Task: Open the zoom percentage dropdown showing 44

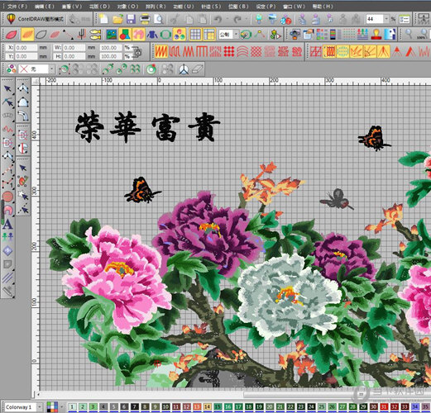Action: point(386,19)
